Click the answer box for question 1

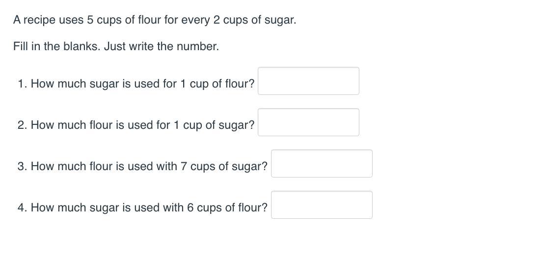[308, 81]
